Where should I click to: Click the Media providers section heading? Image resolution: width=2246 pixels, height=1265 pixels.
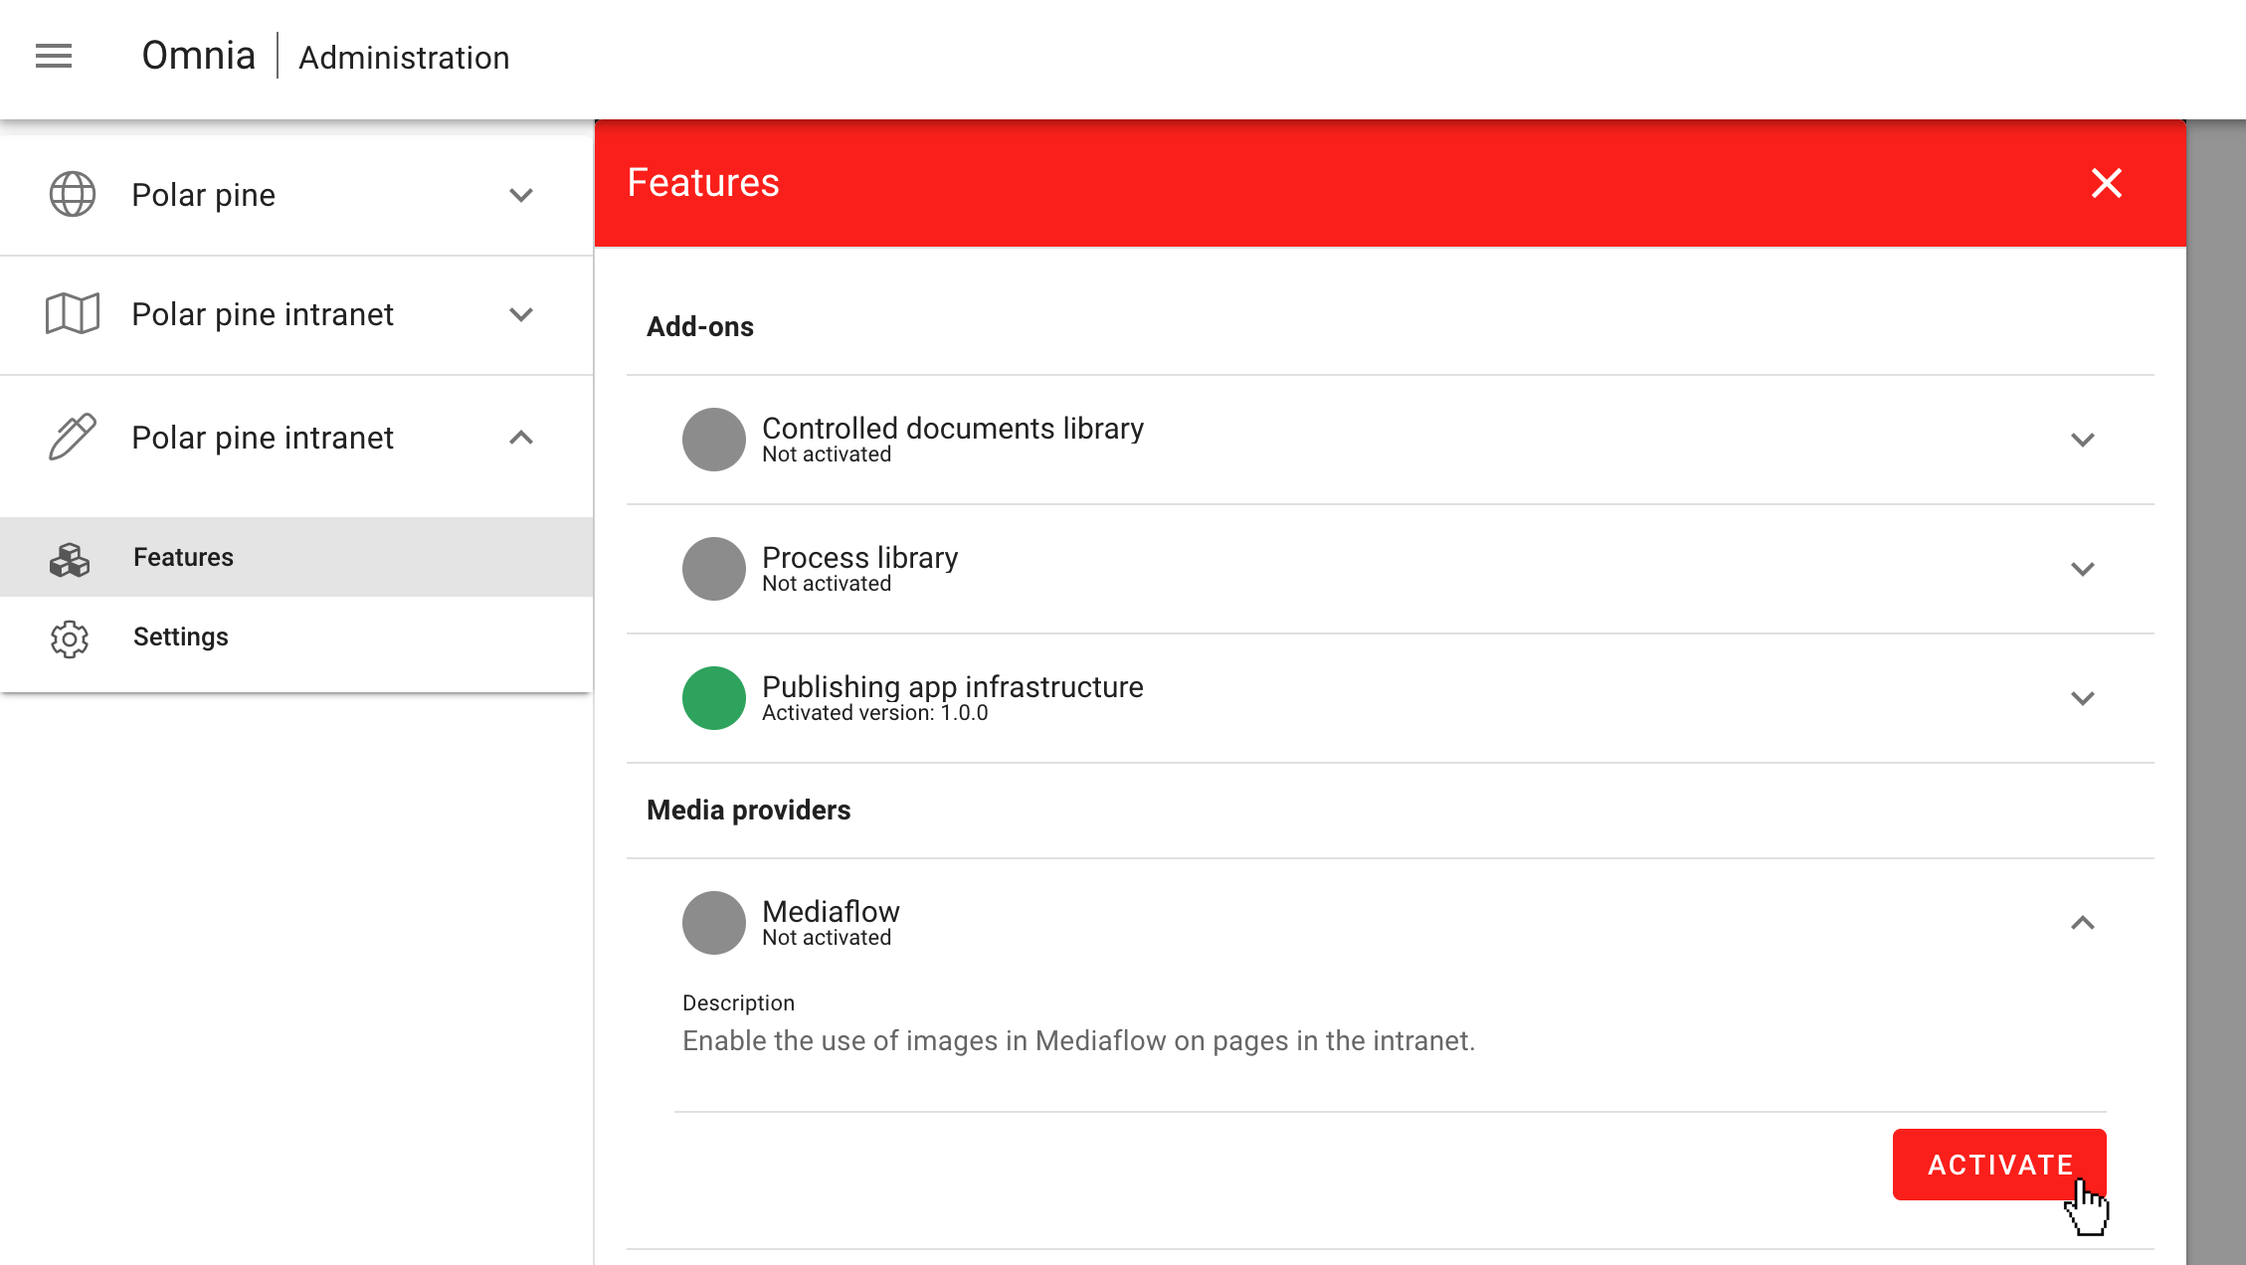749,810
